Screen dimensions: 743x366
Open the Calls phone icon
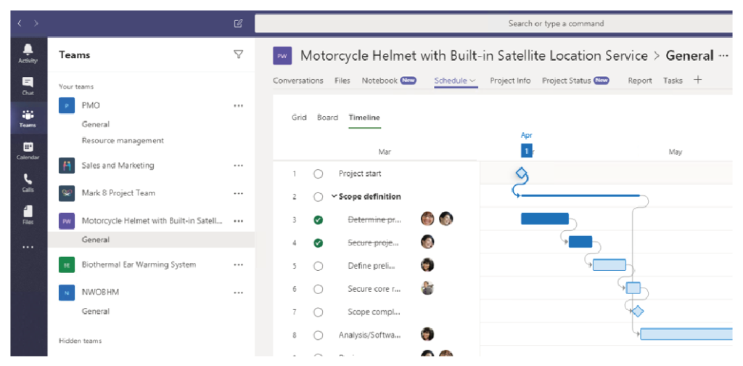28,182
